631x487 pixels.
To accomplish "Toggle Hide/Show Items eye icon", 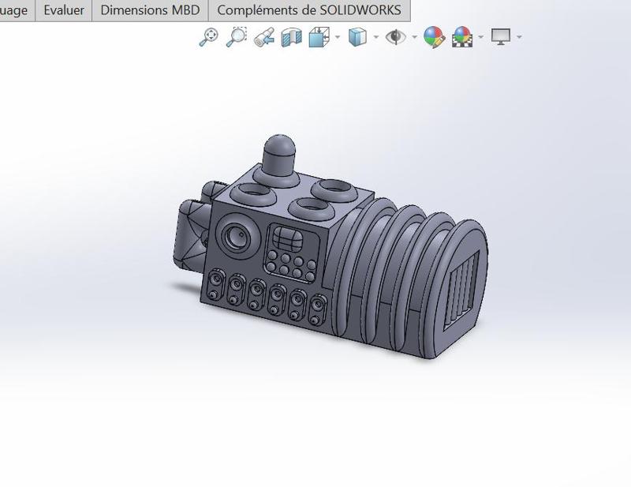I will (396, 37).
